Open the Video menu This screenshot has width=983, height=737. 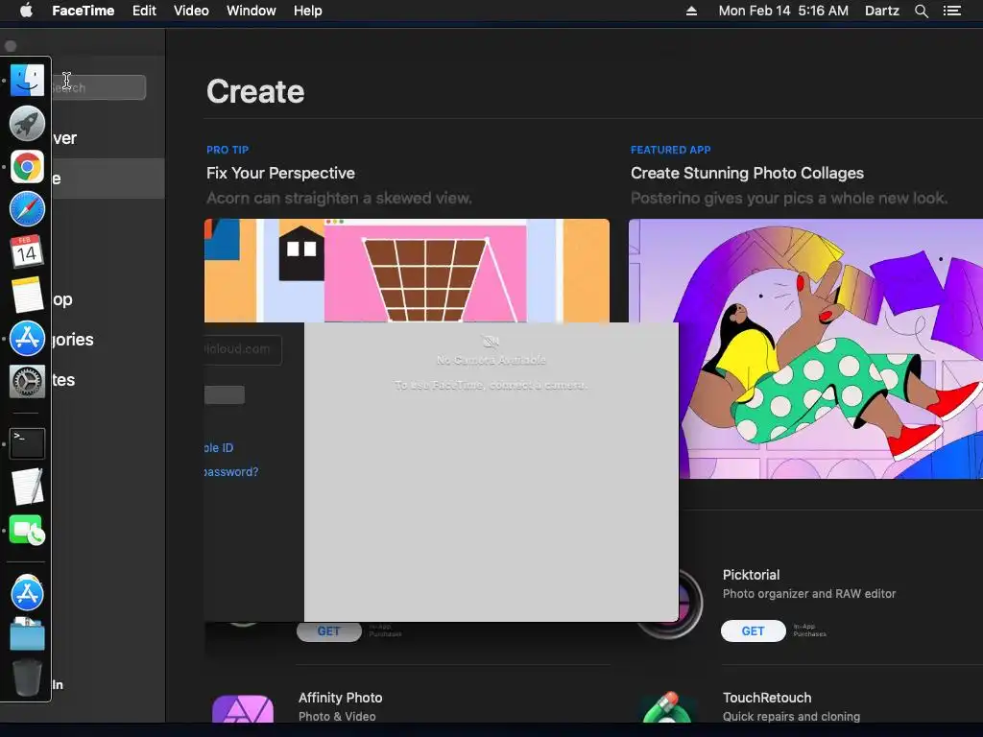(x=191, y=11)
